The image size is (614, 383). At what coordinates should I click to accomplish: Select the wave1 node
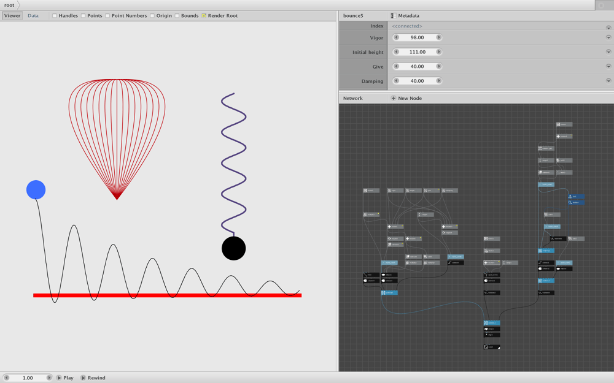564,172
